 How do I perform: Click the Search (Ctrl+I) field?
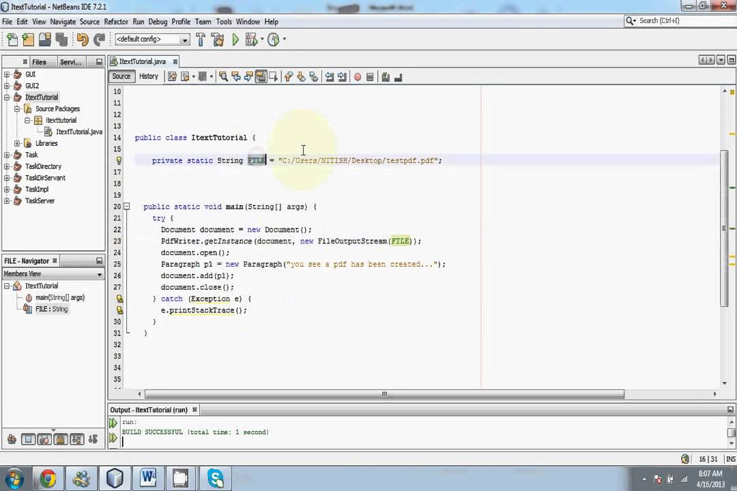(x=680, y=20)
